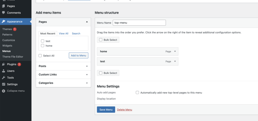
Task: Click the Menu Name text field
Action: click(x=139, y=23)
